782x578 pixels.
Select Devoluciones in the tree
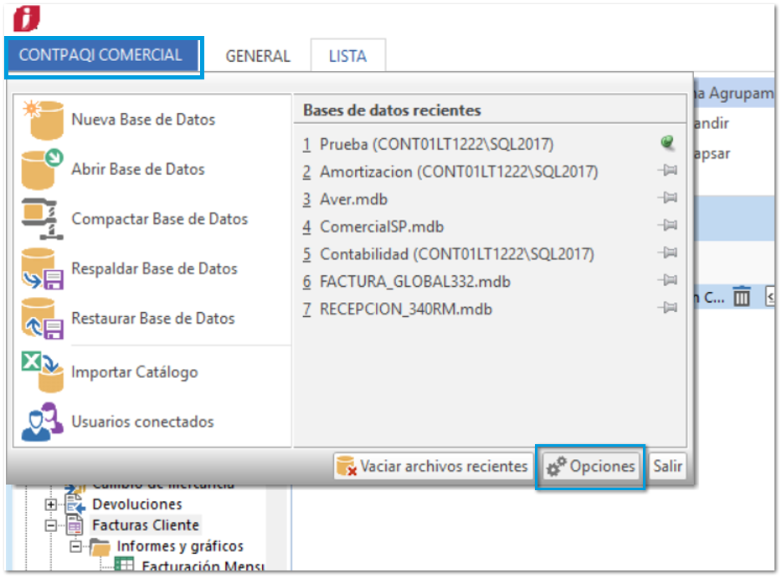[x=137, y=504]
